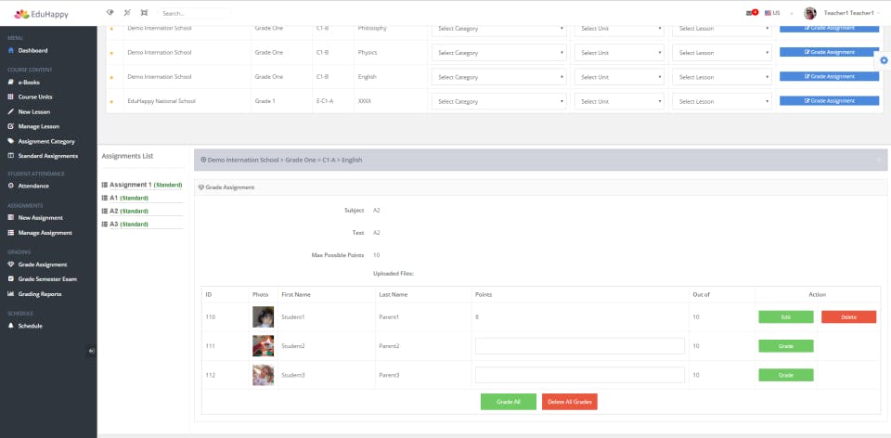Collapse the sidebar with the arrow icon
891x438 pixels.
92,351
